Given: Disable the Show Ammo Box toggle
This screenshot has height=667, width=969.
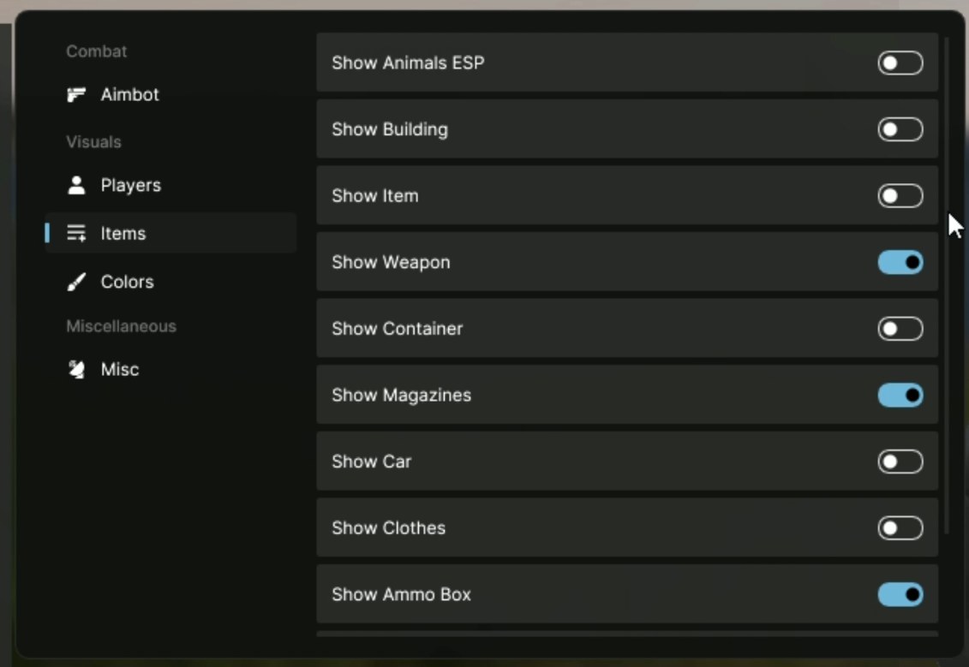Looking at the screenshot, I should [900, 594].
